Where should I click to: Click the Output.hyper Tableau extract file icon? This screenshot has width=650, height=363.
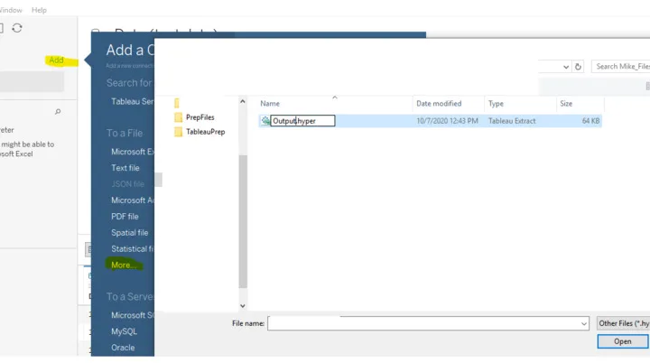point(265,121)
